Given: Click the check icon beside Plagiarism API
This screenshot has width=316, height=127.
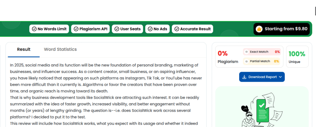Looking at the screenshot, I should (76, 29).
